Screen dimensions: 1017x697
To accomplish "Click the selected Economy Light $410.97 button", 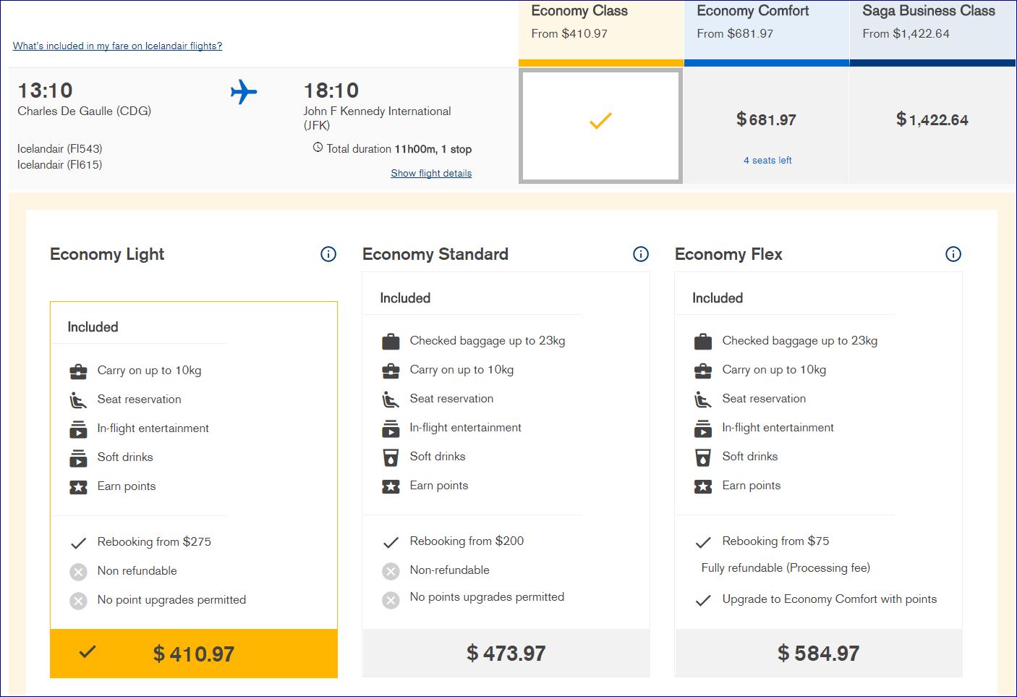I will point(193,654).
